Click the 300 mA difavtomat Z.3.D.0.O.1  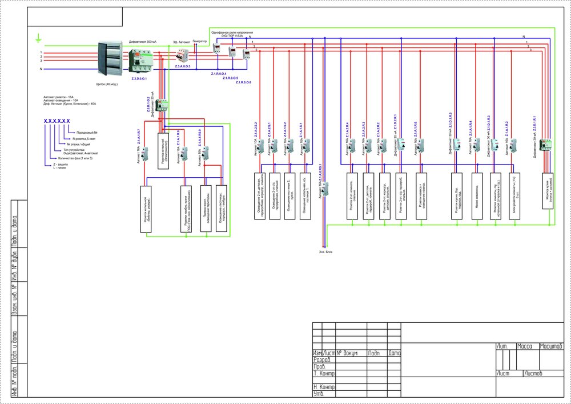tap(142, 61)
